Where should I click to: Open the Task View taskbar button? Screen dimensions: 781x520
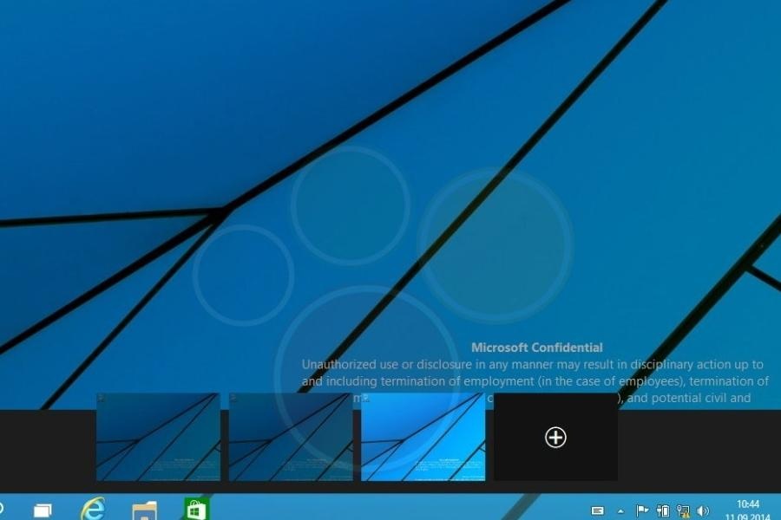[43, 510]
